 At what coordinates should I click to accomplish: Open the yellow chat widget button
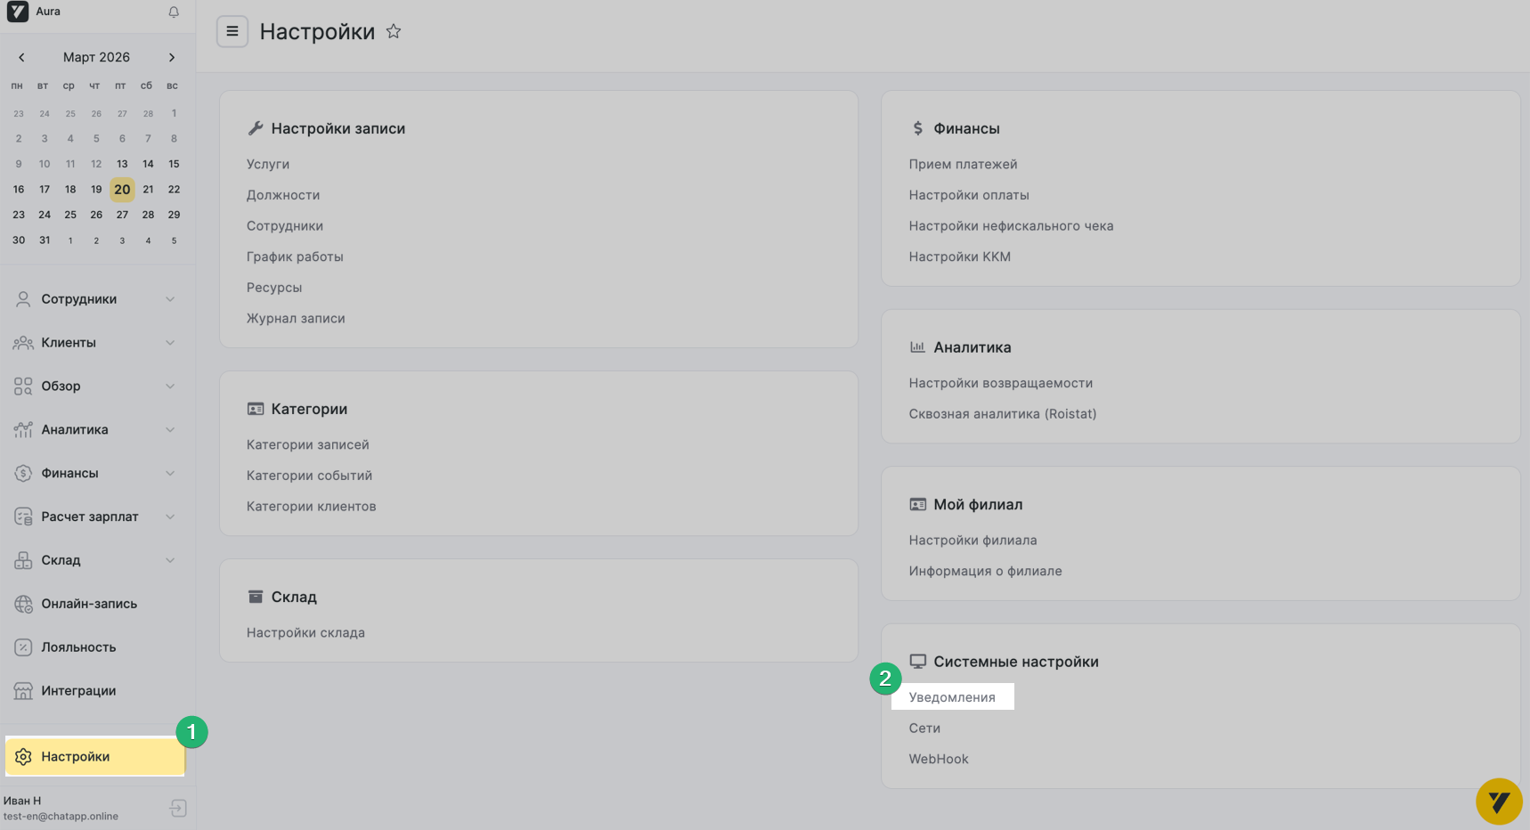pyautogui.click(x=1499, y=802)
